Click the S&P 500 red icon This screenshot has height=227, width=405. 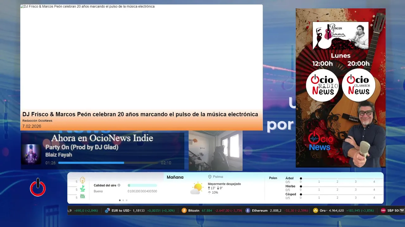[x=383, y=211]
